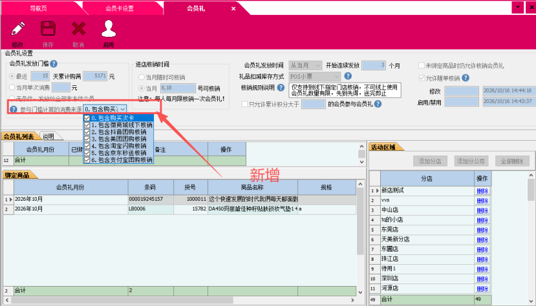Click 分店 column header in 活动区域
The image size is (536, 306).
click(x=427, y=178)
